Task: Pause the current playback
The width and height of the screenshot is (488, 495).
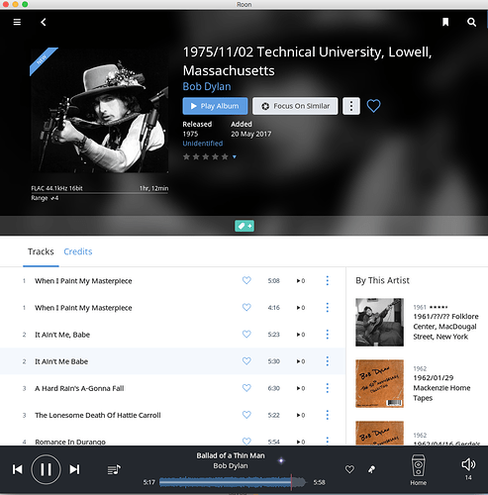Action: click(46, 469)
